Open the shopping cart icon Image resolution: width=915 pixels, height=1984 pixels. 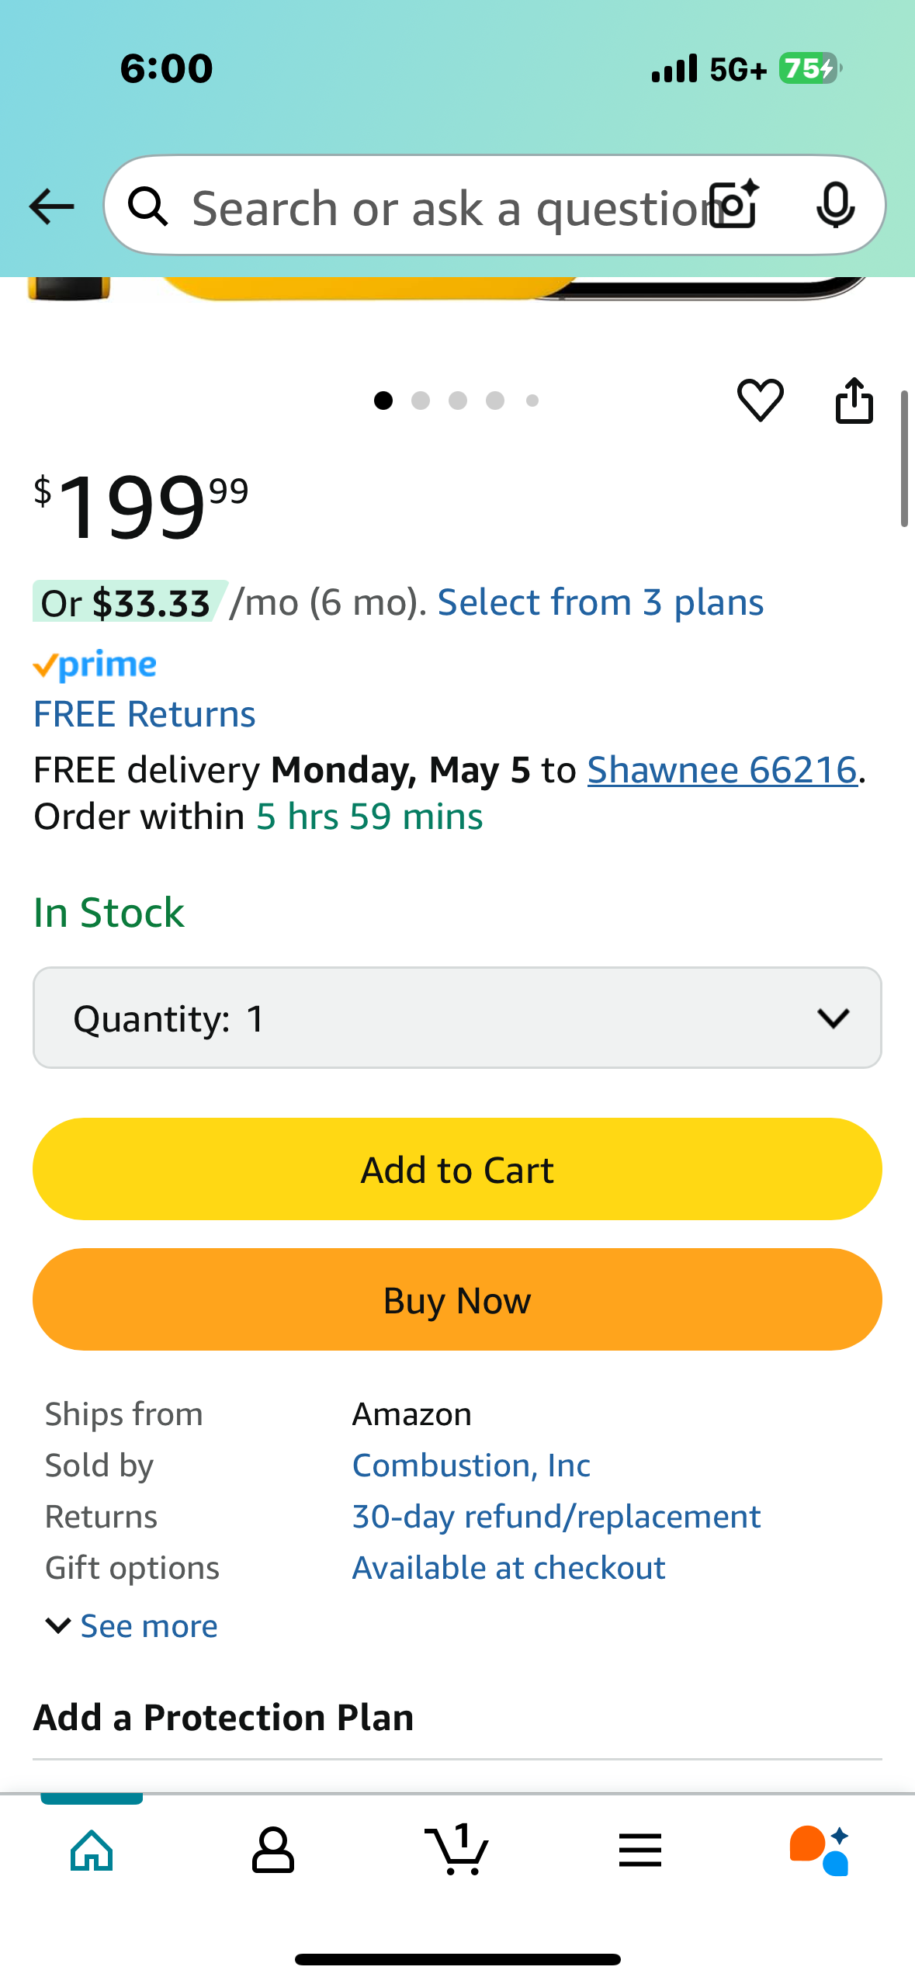(x=457, y=1849)
